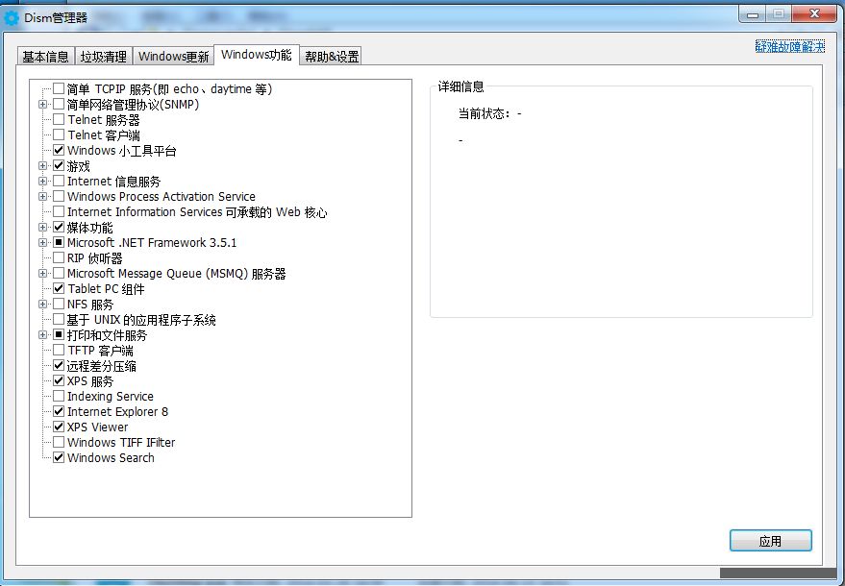
Task: Uncheck the XPS 服务 checkbox
Action: click(59, 380)
